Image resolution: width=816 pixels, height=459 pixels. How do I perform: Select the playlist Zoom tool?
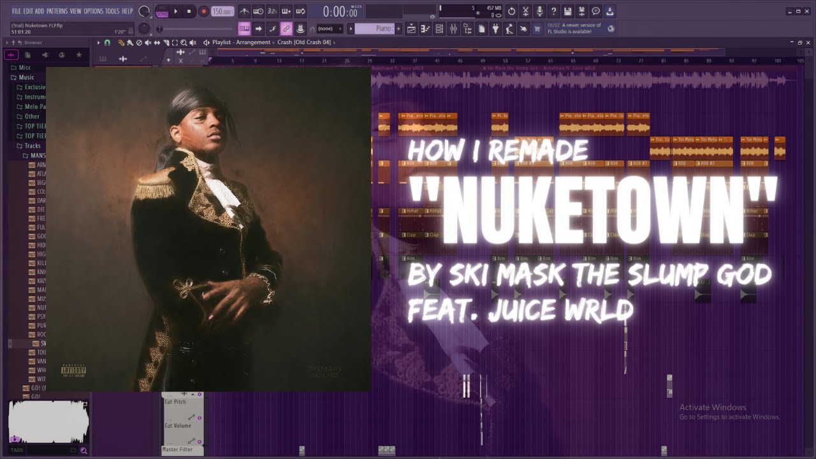(x=184, y=42)
